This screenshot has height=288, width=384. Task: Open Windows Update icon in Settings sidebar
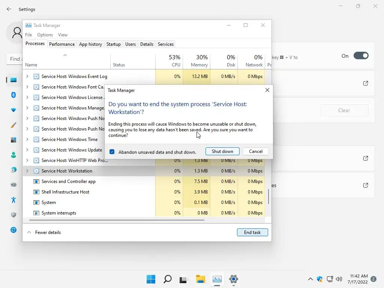tap(13, 230)
